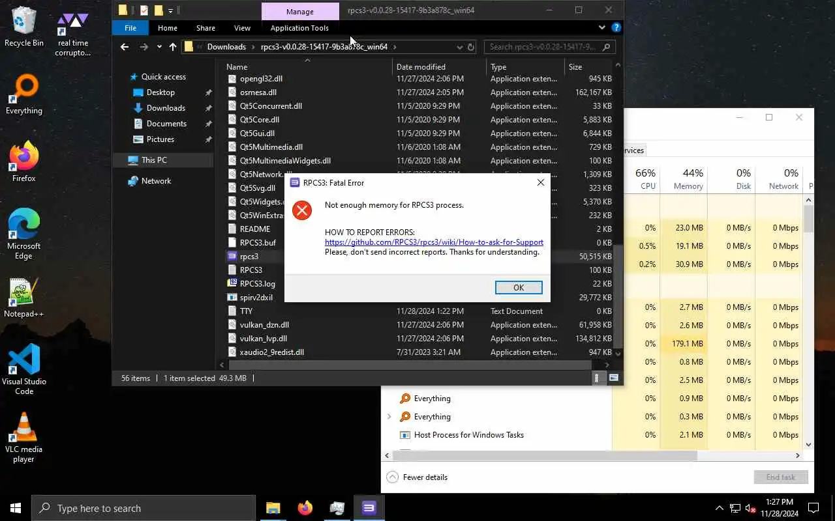
Task: Launch Everything from the desktop
Action: click(24, 95)
